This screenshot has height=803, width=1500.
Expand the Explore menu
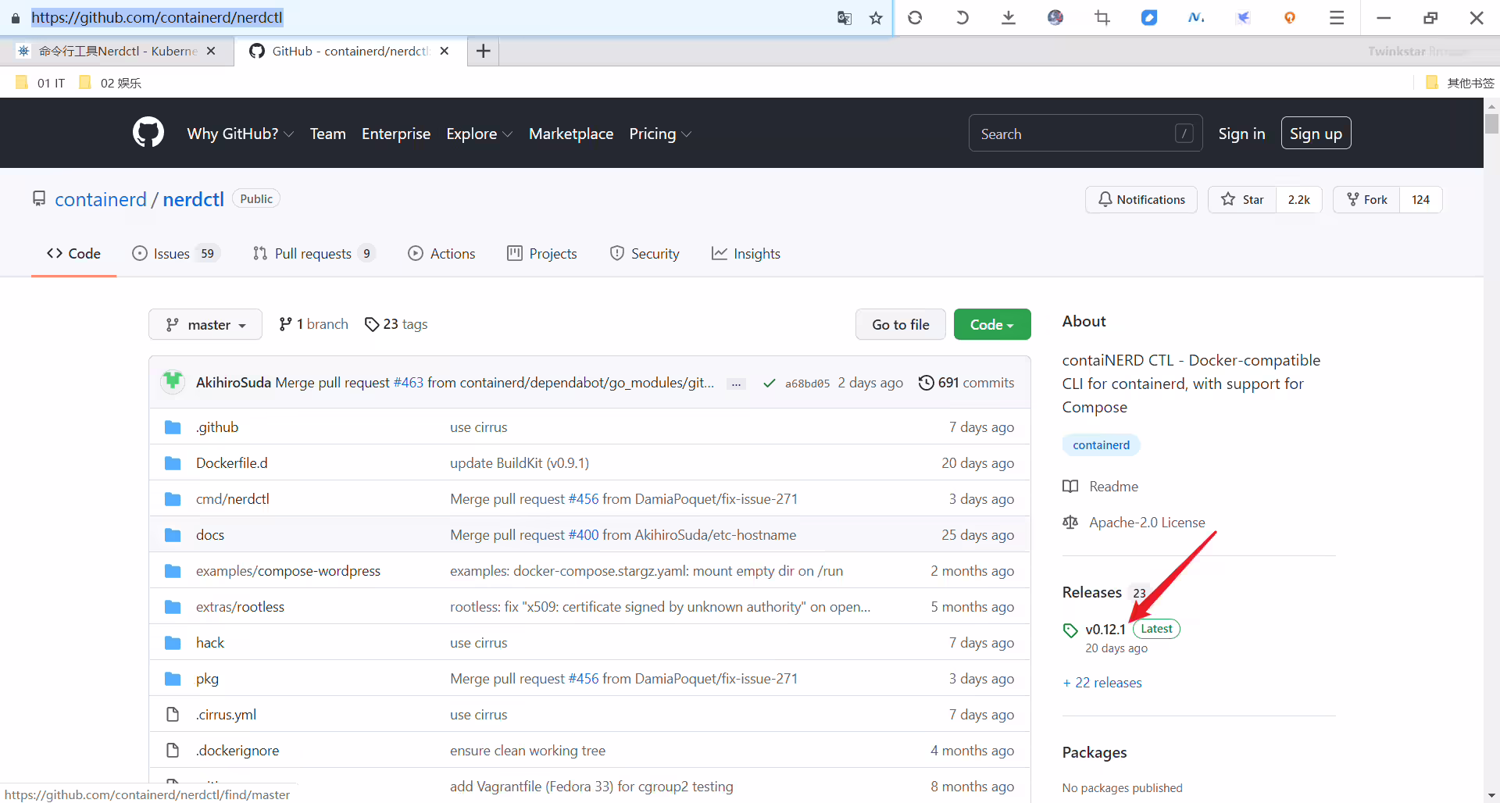tap(480, 134)
